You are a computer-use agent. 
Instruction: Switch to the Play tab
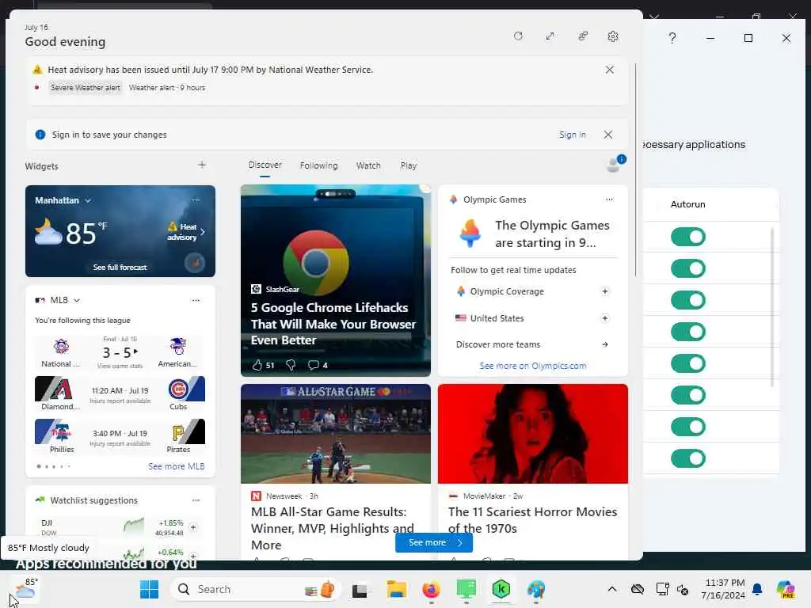[408, 165]
